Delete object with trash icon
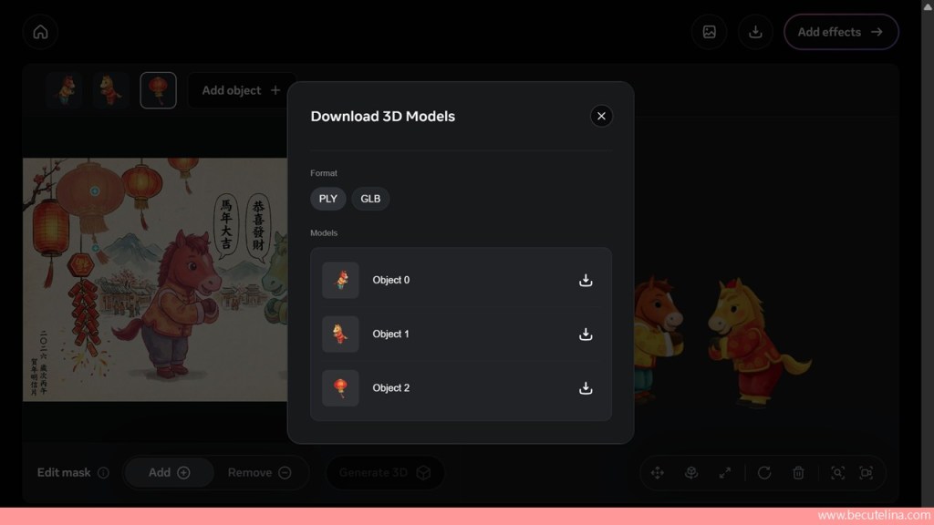This screenshot has width=934, height=525. click(x=798, y=472)
